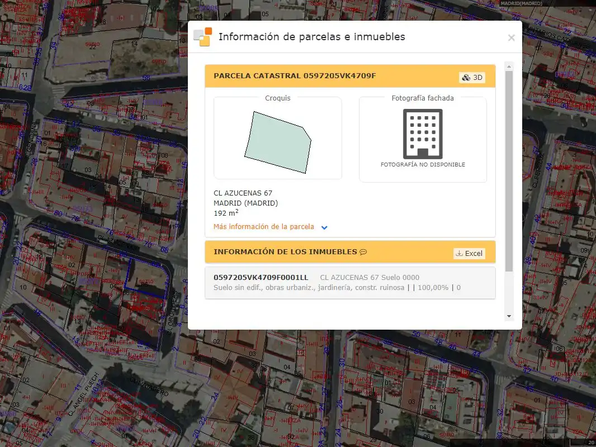Select the '192 m²' surface area value

[226, 213]
